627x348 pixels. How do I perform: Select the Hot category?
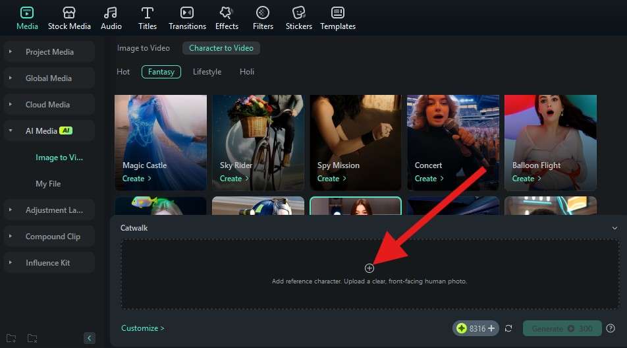[123, 72]
